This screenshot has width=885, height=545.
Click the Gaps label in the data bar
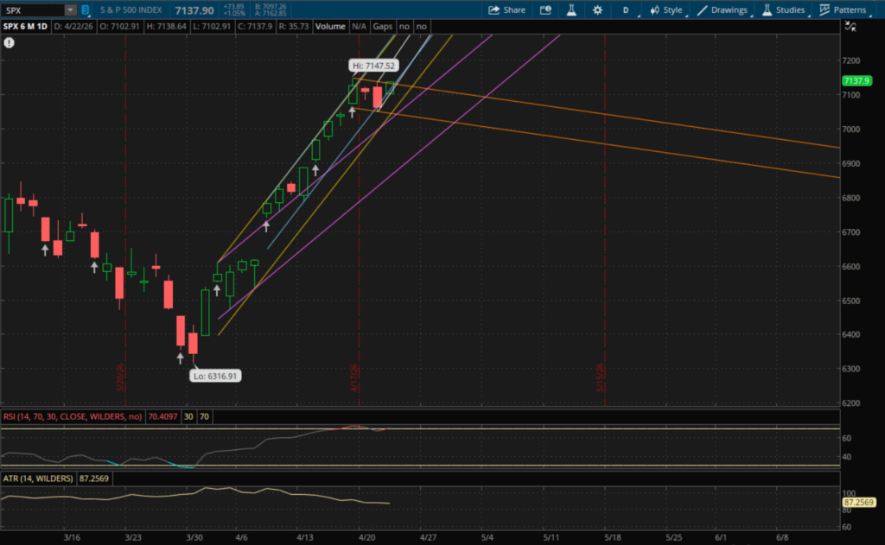[x=383, y=27]
